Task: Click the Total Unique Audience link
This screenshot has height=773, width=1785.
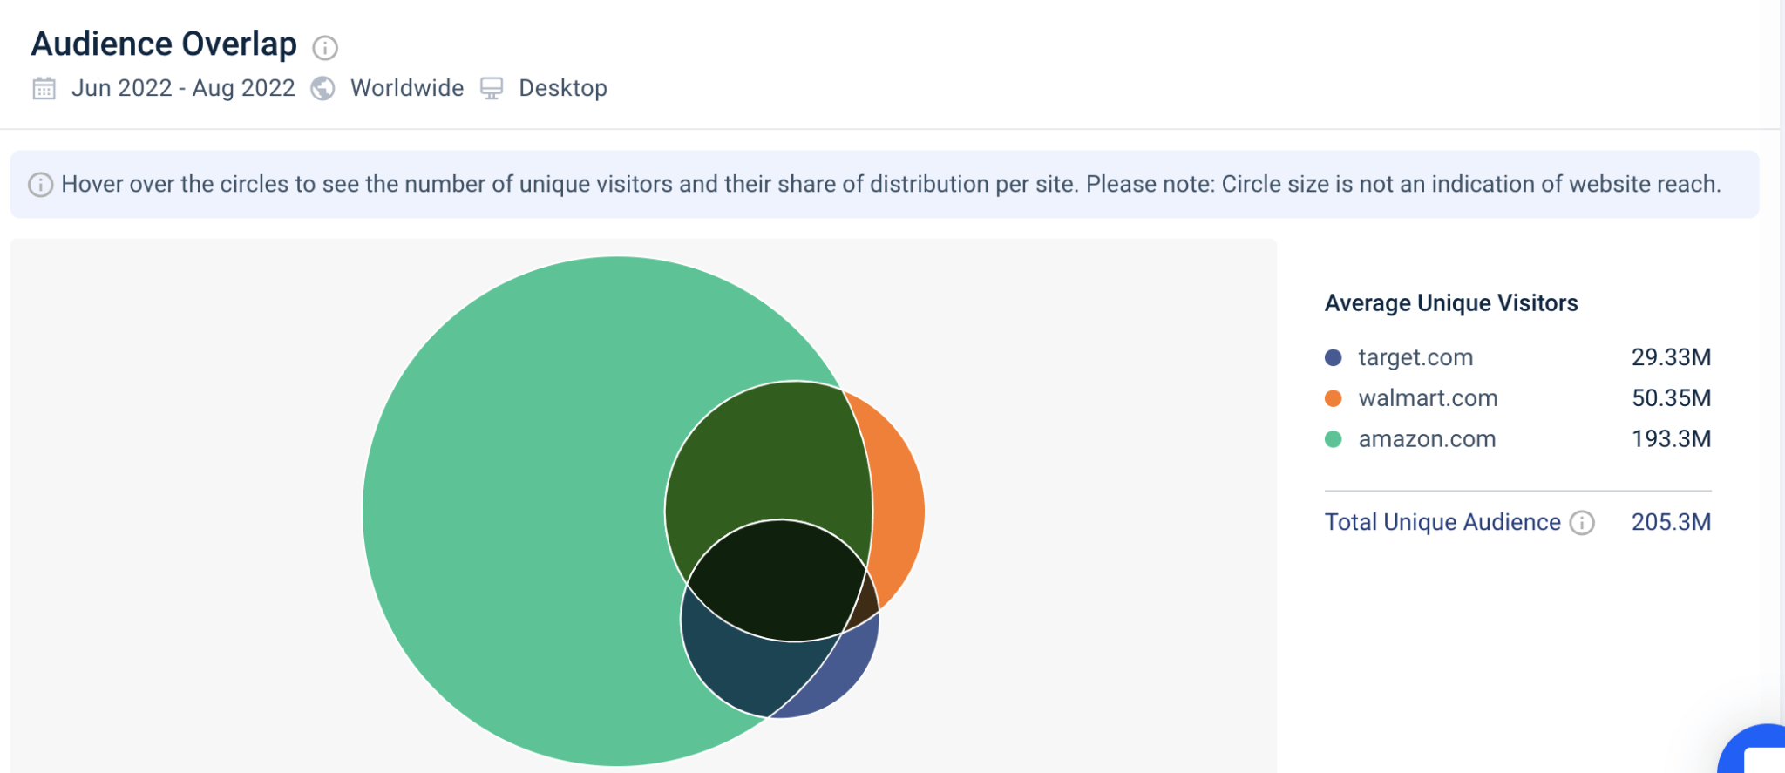Action: pyautogui.click(x=1442, y=522)
